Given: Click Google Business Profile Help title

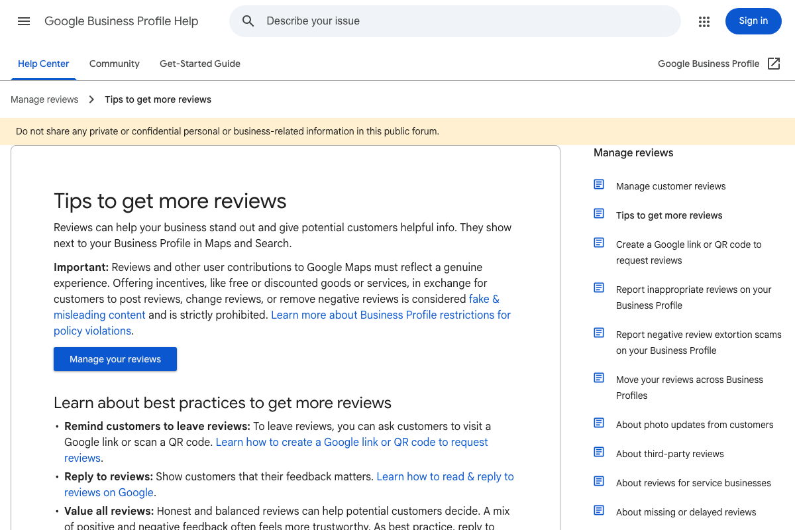Looking at the screenshot, I should tap(121, 21).
